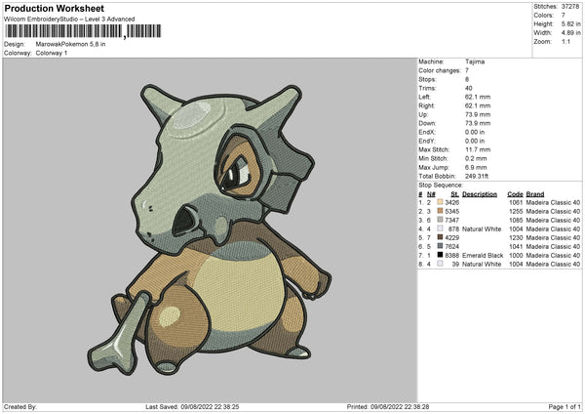Click the Cubone embroidery design preview
The width and height of the screenshot is (585, 414).
point(209,229)
